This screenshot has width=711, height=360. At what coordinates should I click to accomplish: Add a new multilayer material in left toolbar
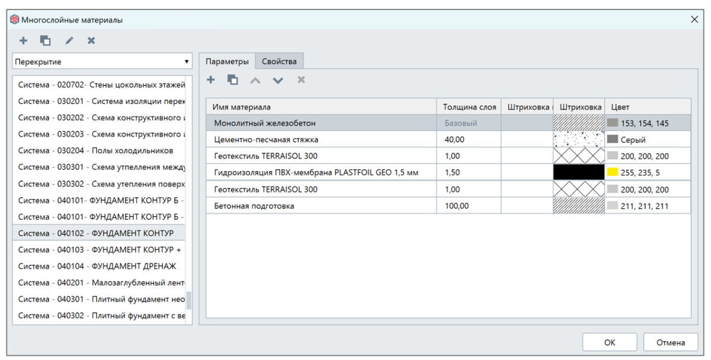pos(23,41)
